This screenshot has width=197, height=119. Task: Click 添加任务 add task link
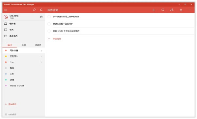point(57,39)
